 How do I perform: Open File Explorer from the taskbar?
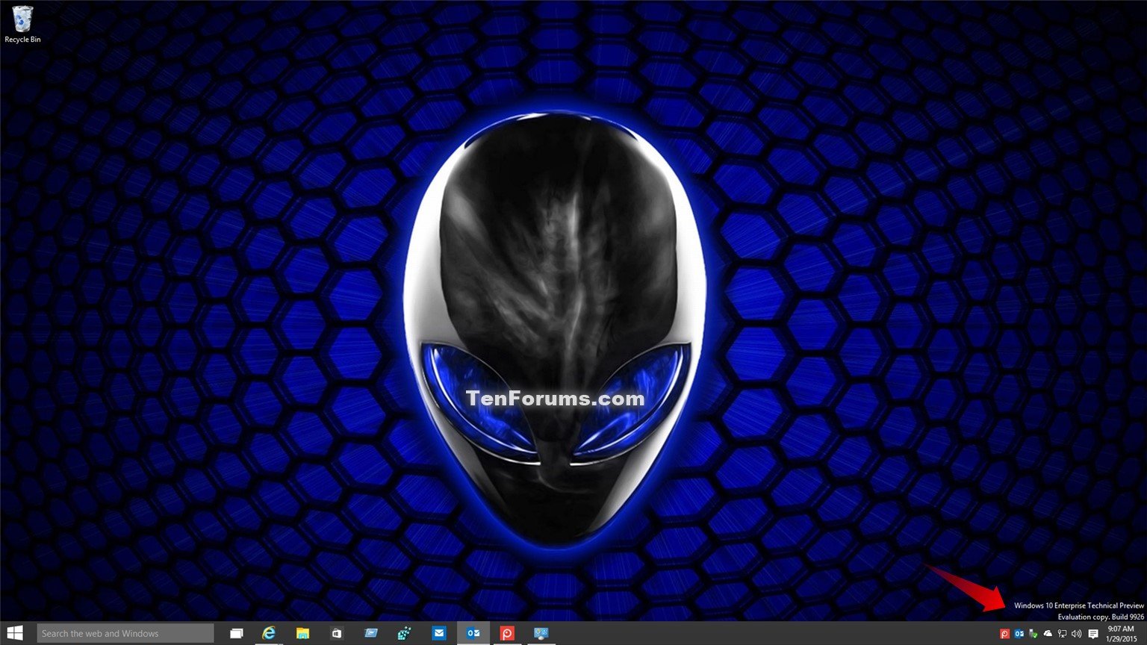pos(302,633)
